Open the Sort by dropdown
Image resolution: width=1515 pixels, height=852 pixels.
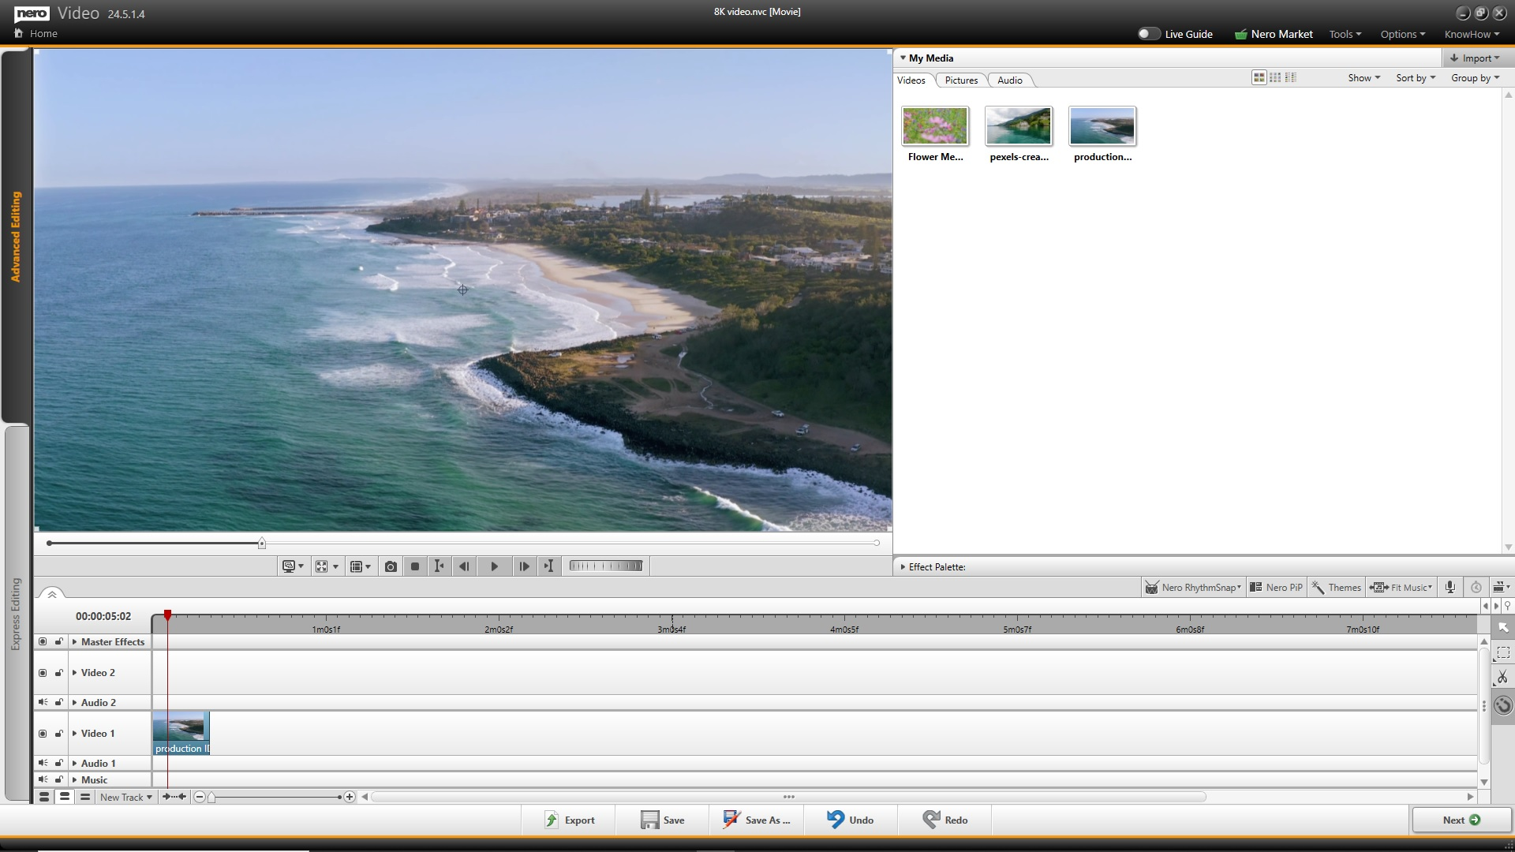coord(1415,78)
